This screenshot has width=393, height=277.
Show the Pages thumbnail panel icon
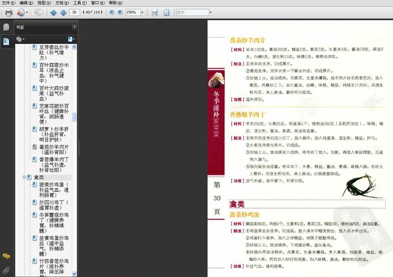click(7, 27)
